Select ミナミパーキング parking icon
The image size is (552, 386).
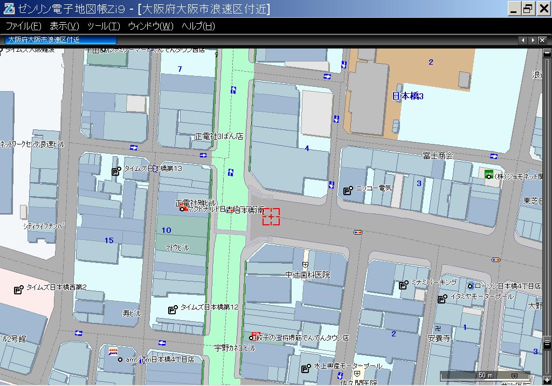pyautogui.click(x=403, y=285)
